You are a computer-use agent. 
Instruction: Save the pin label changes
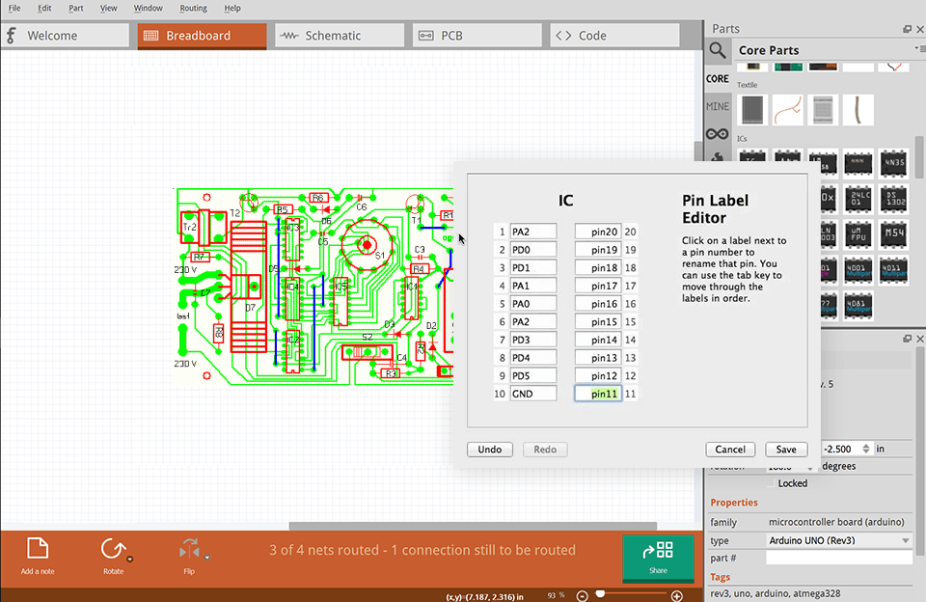click(x=786, y=450)
